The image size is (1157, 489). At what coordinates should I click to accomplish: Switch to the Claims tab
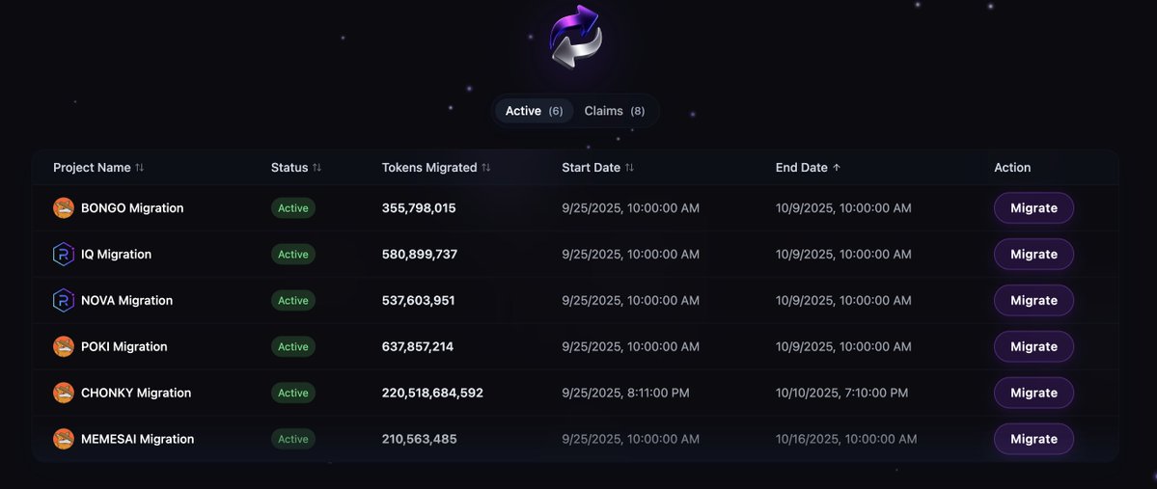(x=615, y=111)
